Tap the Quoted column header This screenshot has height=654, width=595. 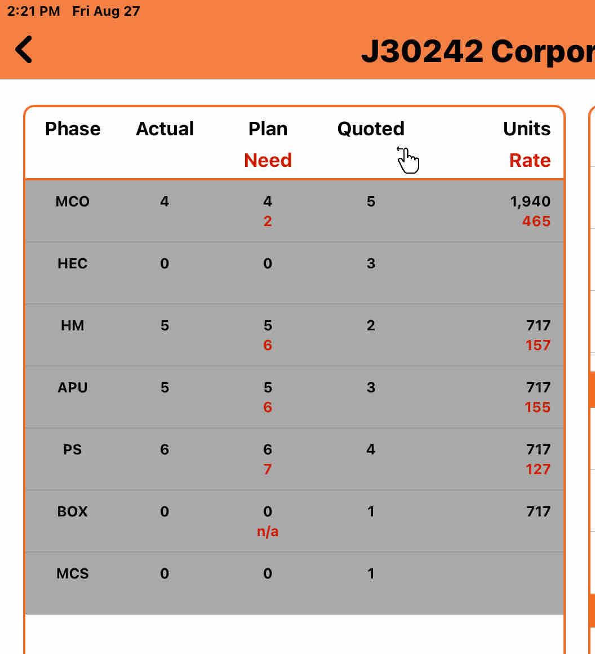[371, 129]
